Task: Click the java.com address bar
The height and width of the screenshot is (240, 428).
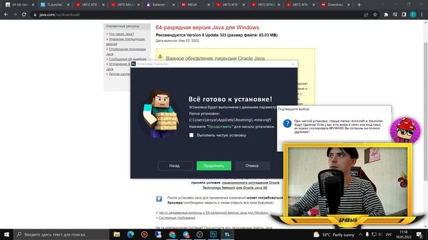Action: 197,15
